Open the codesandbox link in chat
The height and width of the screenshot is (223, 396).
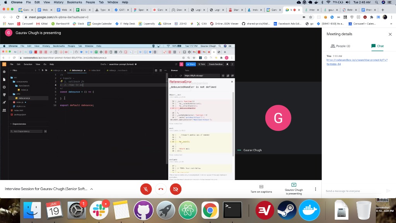point(357,62)
